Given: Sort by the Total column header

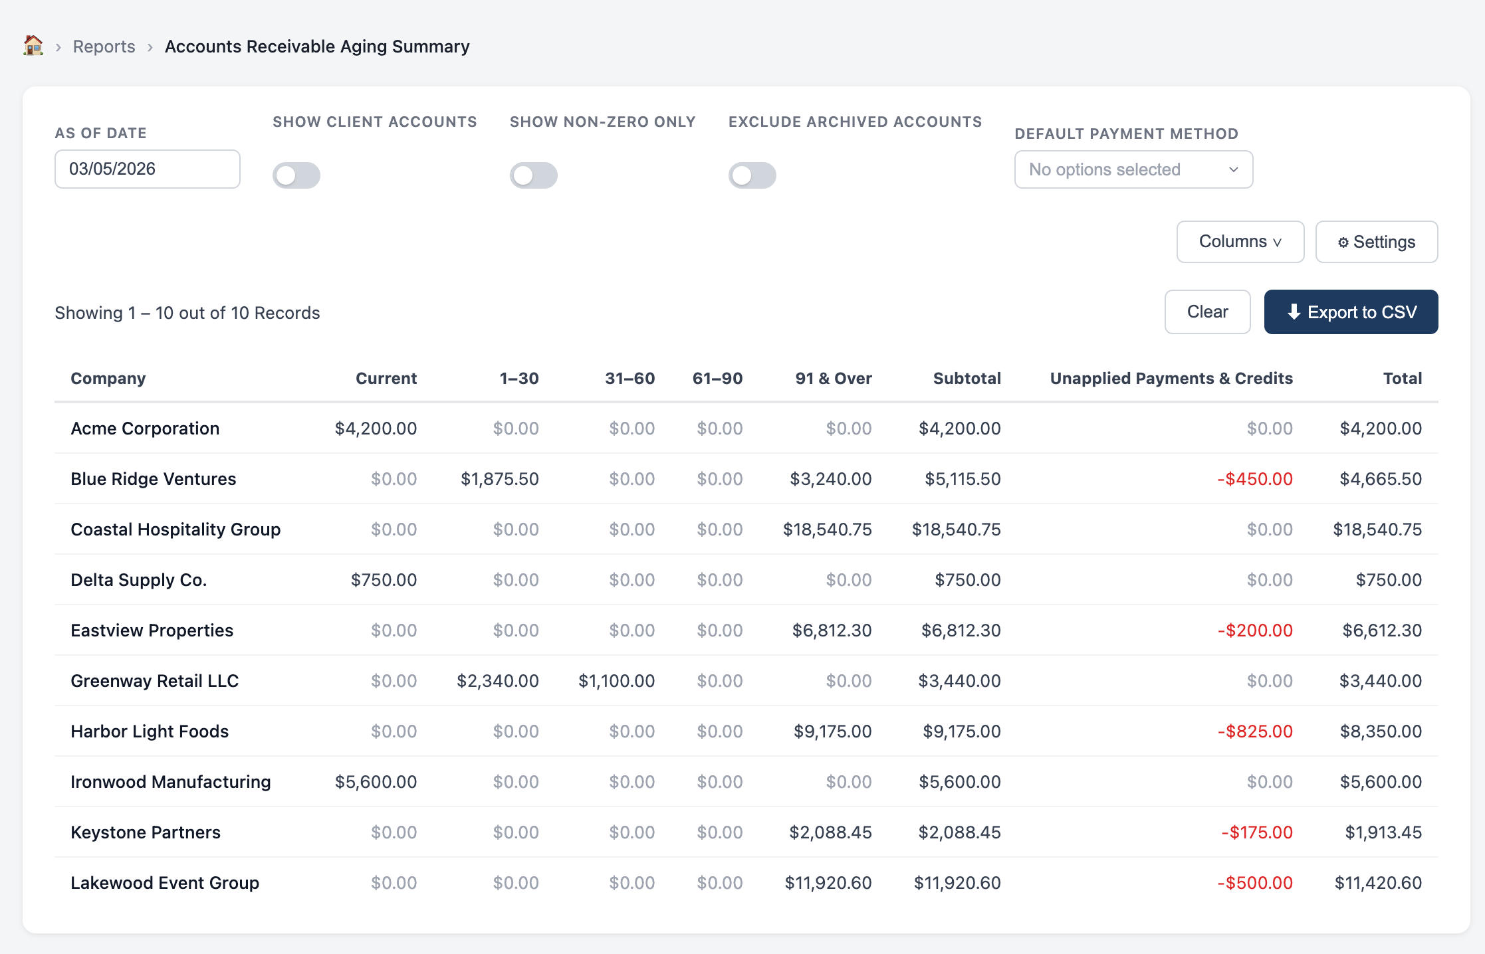Looking at the screenshot, I should [x=1402, y=378].
